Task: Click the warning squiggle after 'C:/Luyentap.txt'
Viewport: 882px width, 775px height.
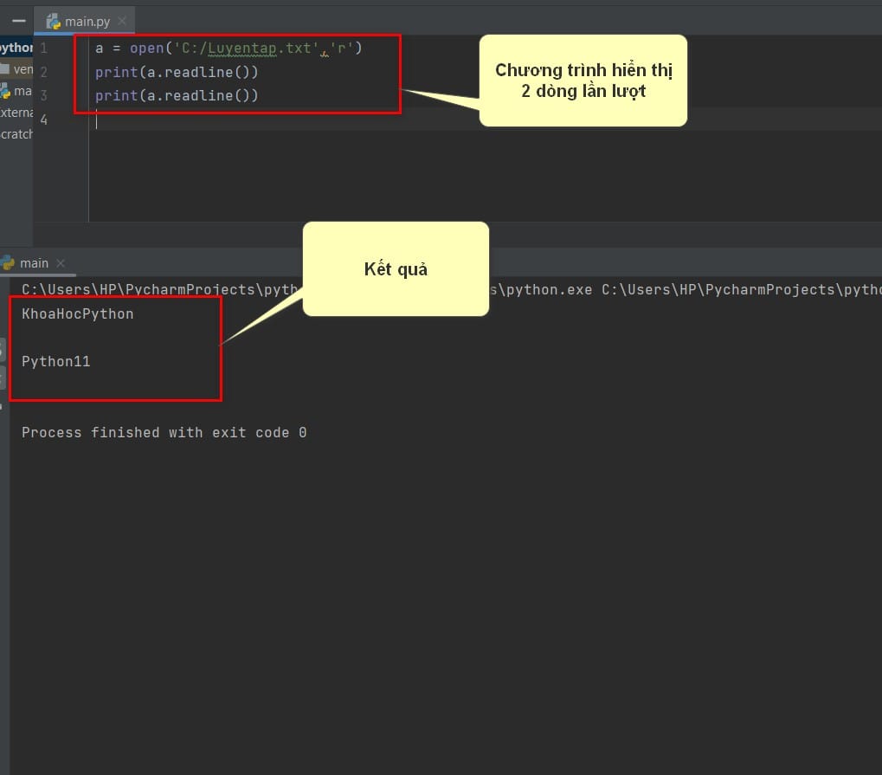Action: pyautogui.click(x=325, y=55)
